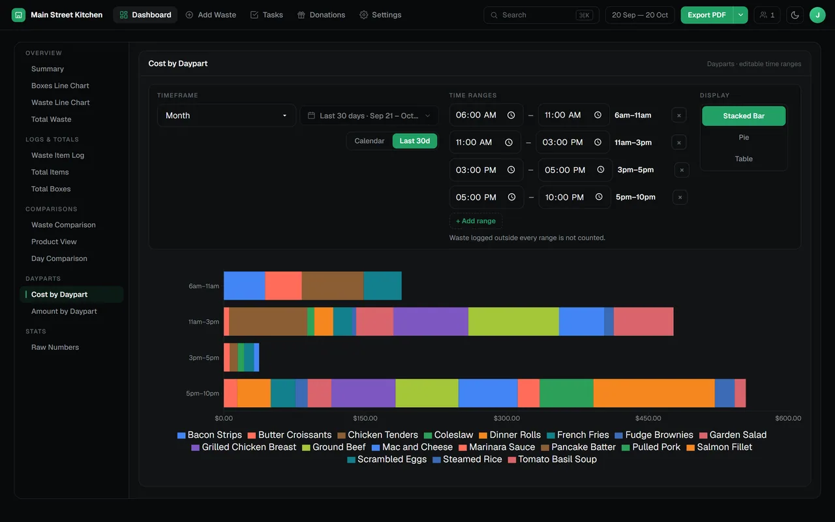Open Waste Item Log in sidebar
835x522 pixels.
click(x=72, y=155)
